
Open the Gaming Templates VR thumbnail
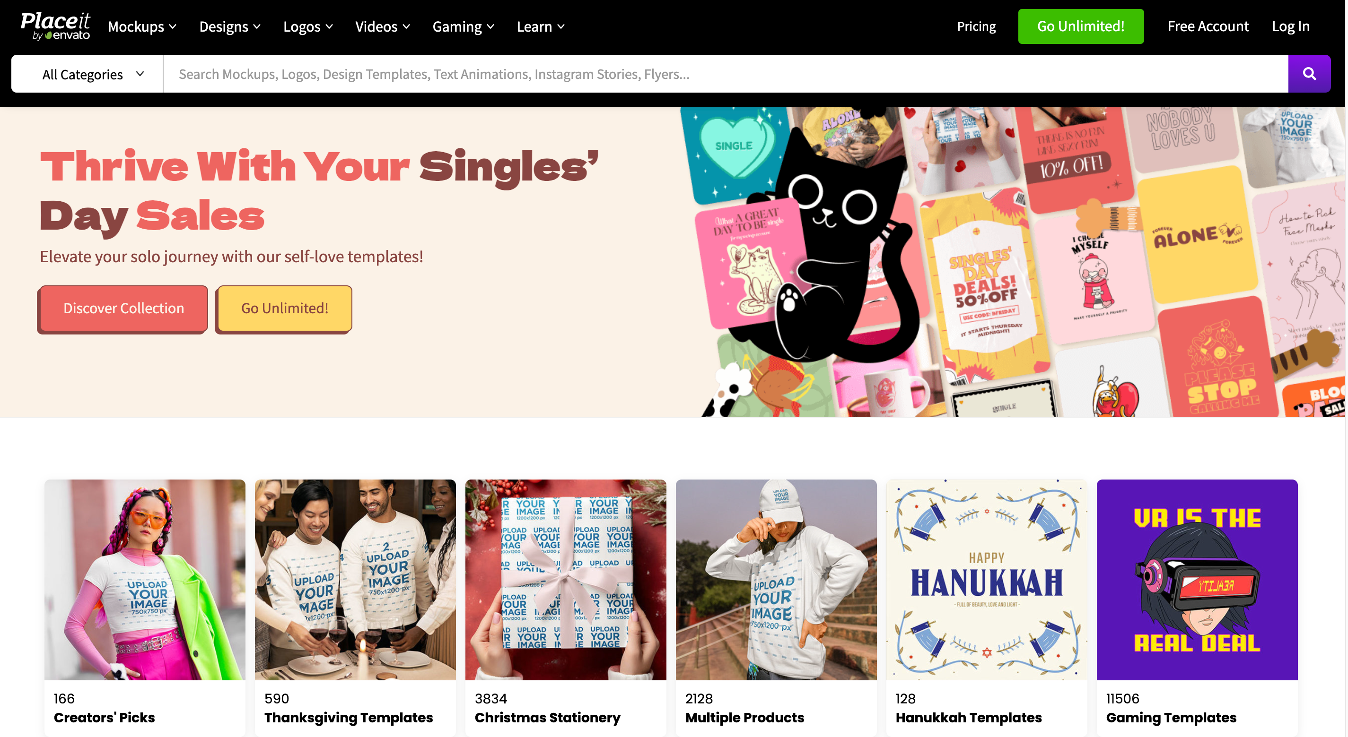click(x=1197, y=580)
